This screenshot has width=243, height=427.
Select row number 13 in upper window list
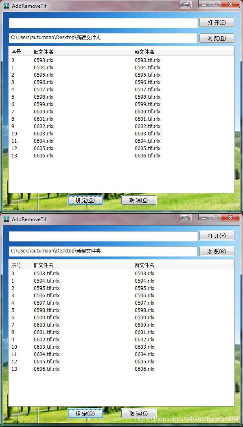click(14, 156)
